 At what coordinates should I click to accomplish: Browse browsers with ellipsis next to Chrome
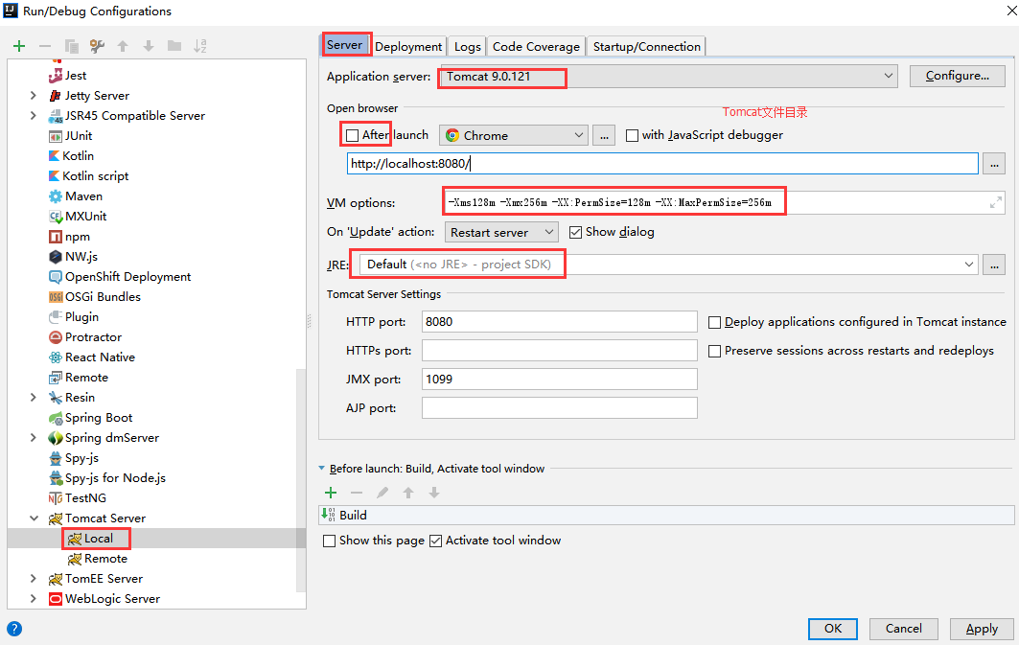pos(604,135)
